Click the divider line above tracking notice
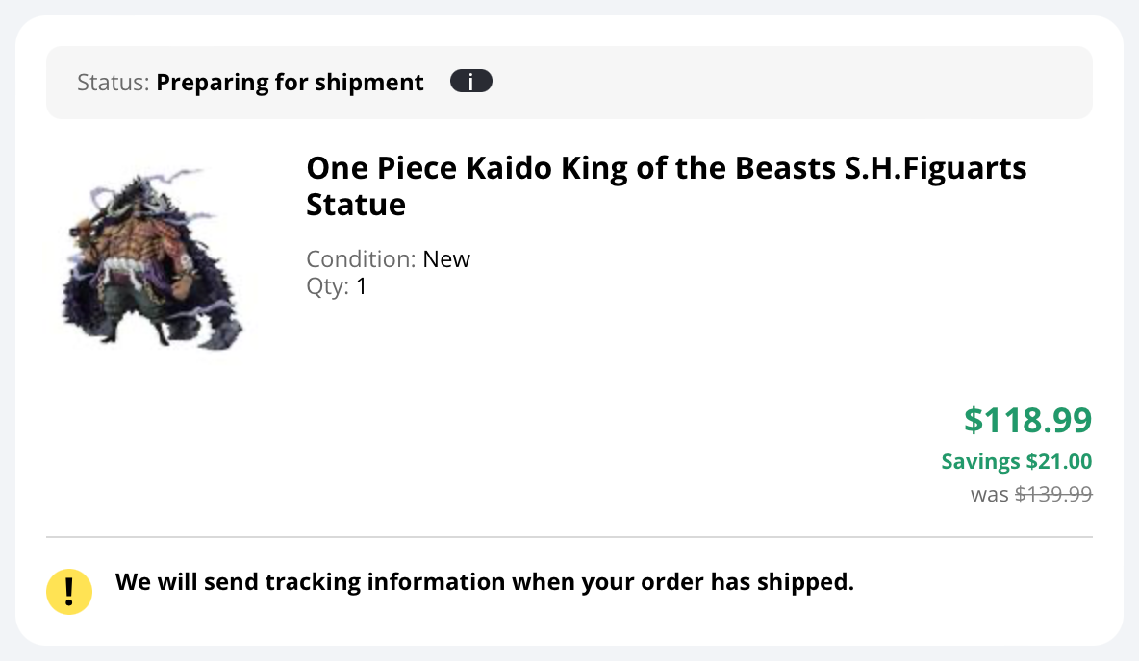This screenshot has height=661, width=1139. click(569, 537)
